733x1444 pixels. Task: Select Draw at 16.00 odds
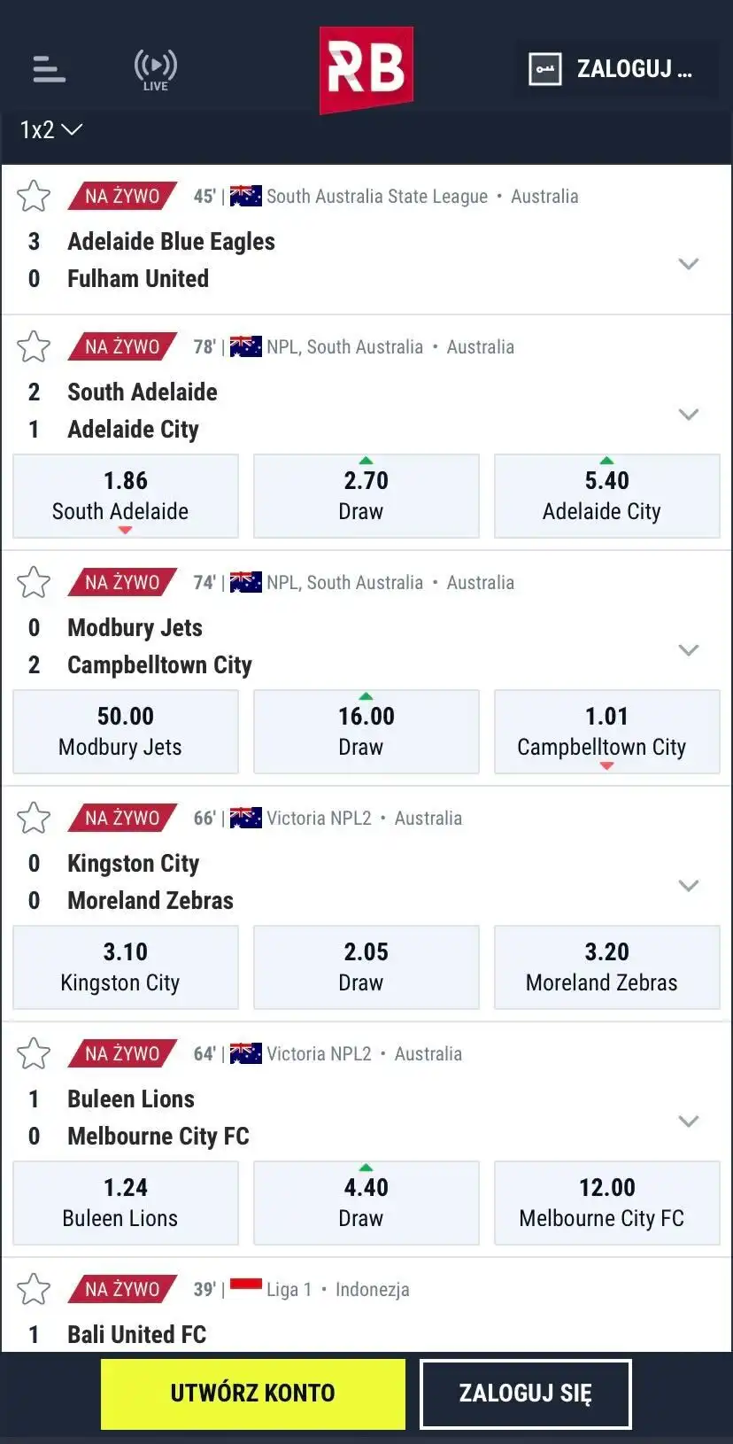pyautogui.click(x=366, y=732)
